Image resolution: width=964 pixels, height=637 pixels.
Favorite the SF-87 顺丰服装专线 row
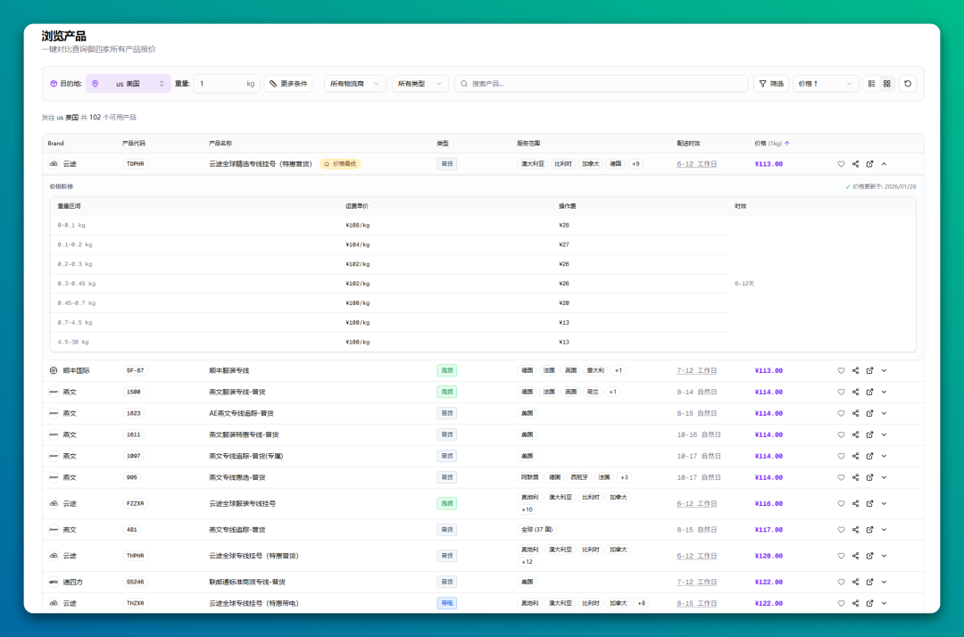tap(841, 370)
